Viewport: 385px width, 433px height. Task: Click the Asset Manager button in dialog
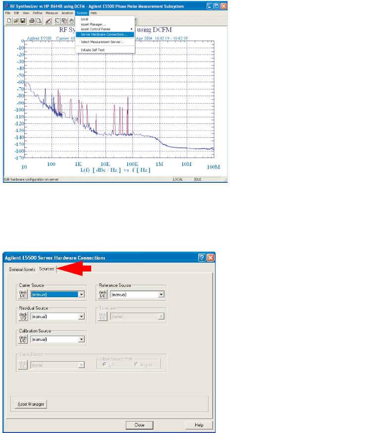(x=31, y=404)
